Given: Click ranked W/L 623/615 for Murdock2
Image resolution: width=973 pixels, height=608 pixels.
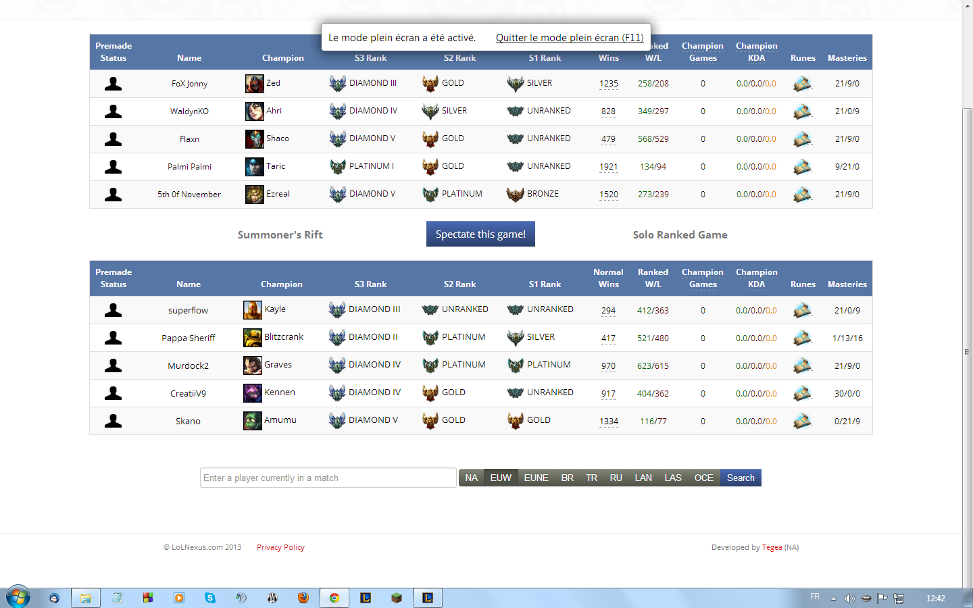Looking at the screenshot, I should click(653, 365).
